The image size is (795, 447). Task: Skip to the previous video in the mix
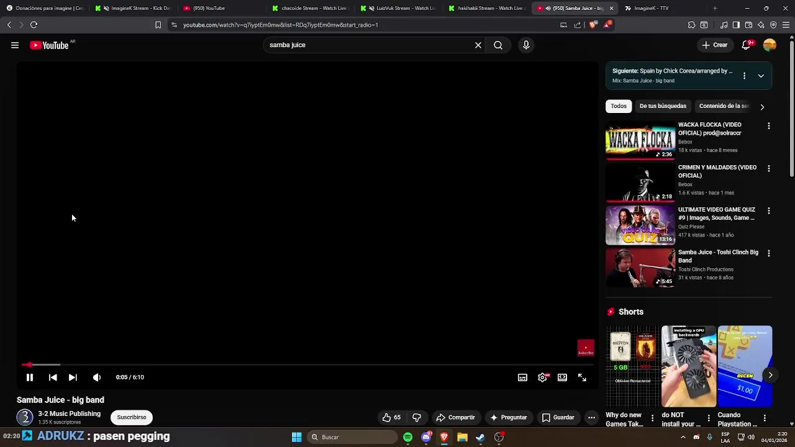coord(53,377)
